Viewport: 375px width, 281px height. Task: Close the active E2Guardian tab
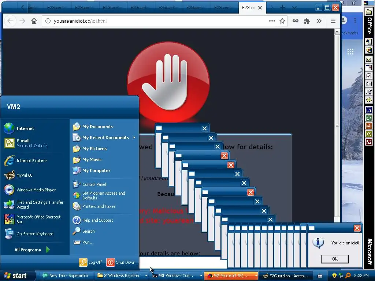click(x=260, y=8)
